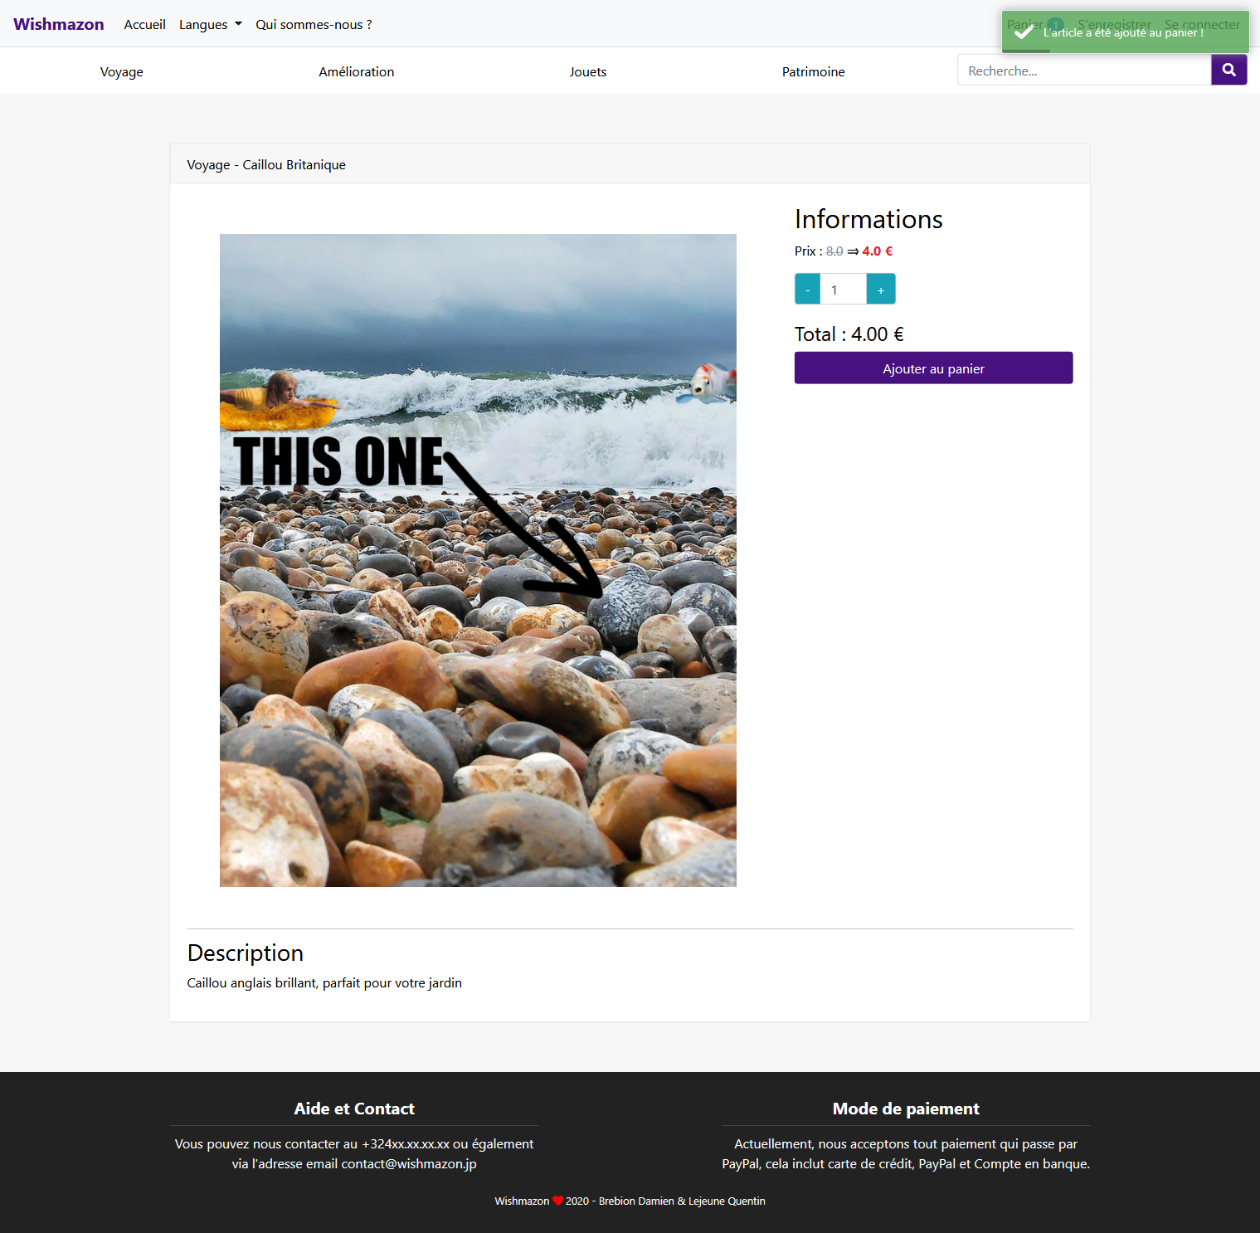Click the struck-through original price 8.0
The image size is (1260, 1233).
(x=834, y=251)
